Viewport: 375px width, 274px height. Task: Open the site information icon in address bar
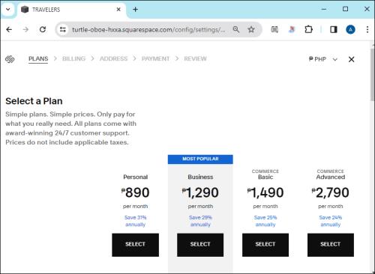(62, 29)
